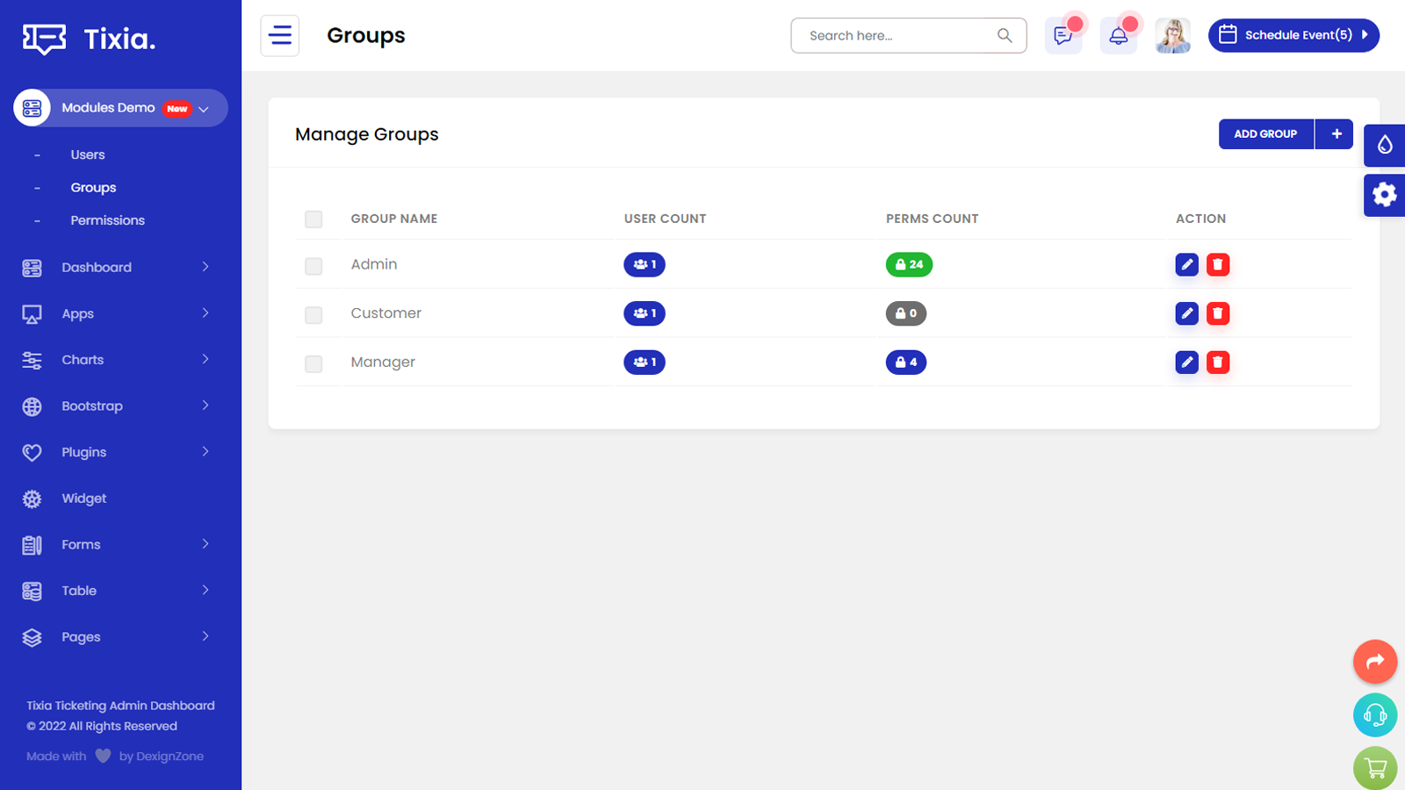The image size is (1405, 790).
Task: Delete the Customer group using trash icon
Action: (1218, 313)
